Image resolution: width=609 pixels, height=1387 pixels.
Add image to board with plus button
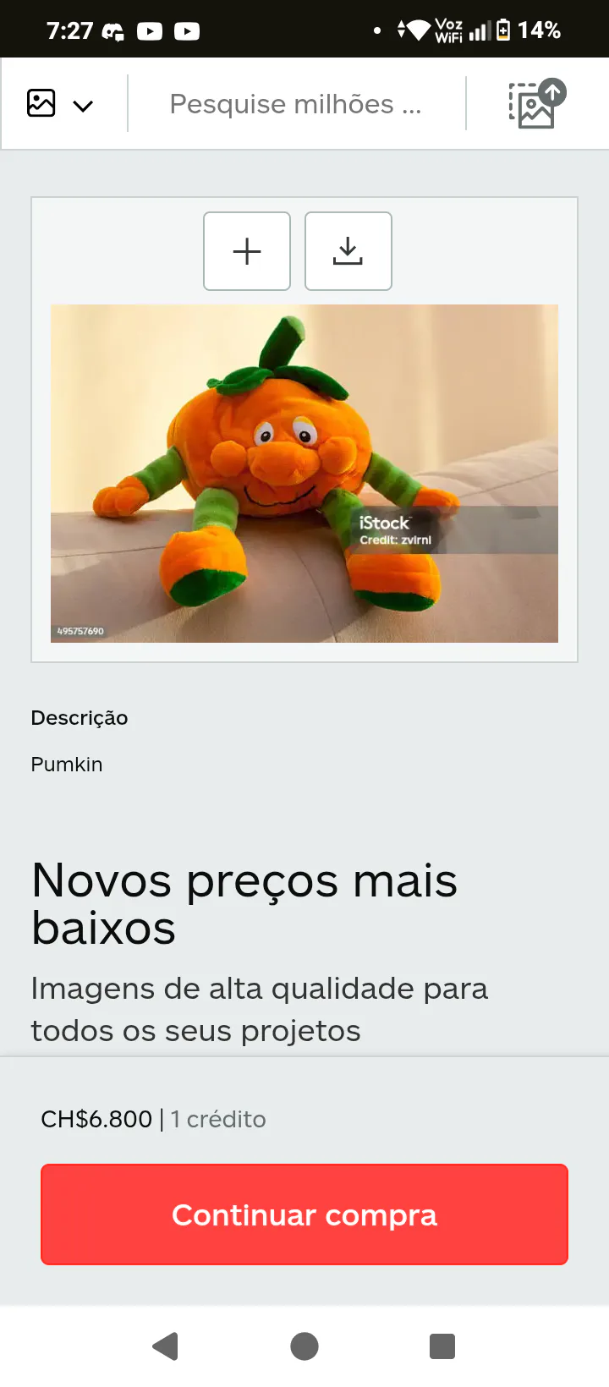pyautogui.click(x=247, y=251)
